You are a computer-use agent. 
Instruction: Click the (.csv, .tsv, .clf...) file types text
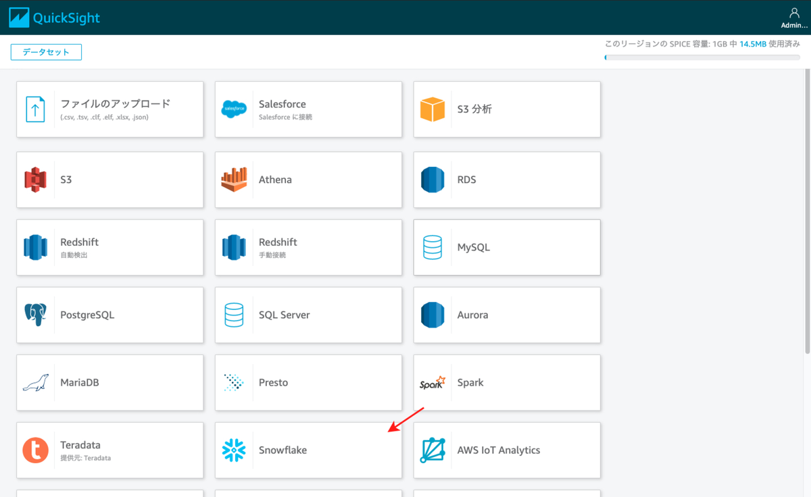click(x=104, y=117)
